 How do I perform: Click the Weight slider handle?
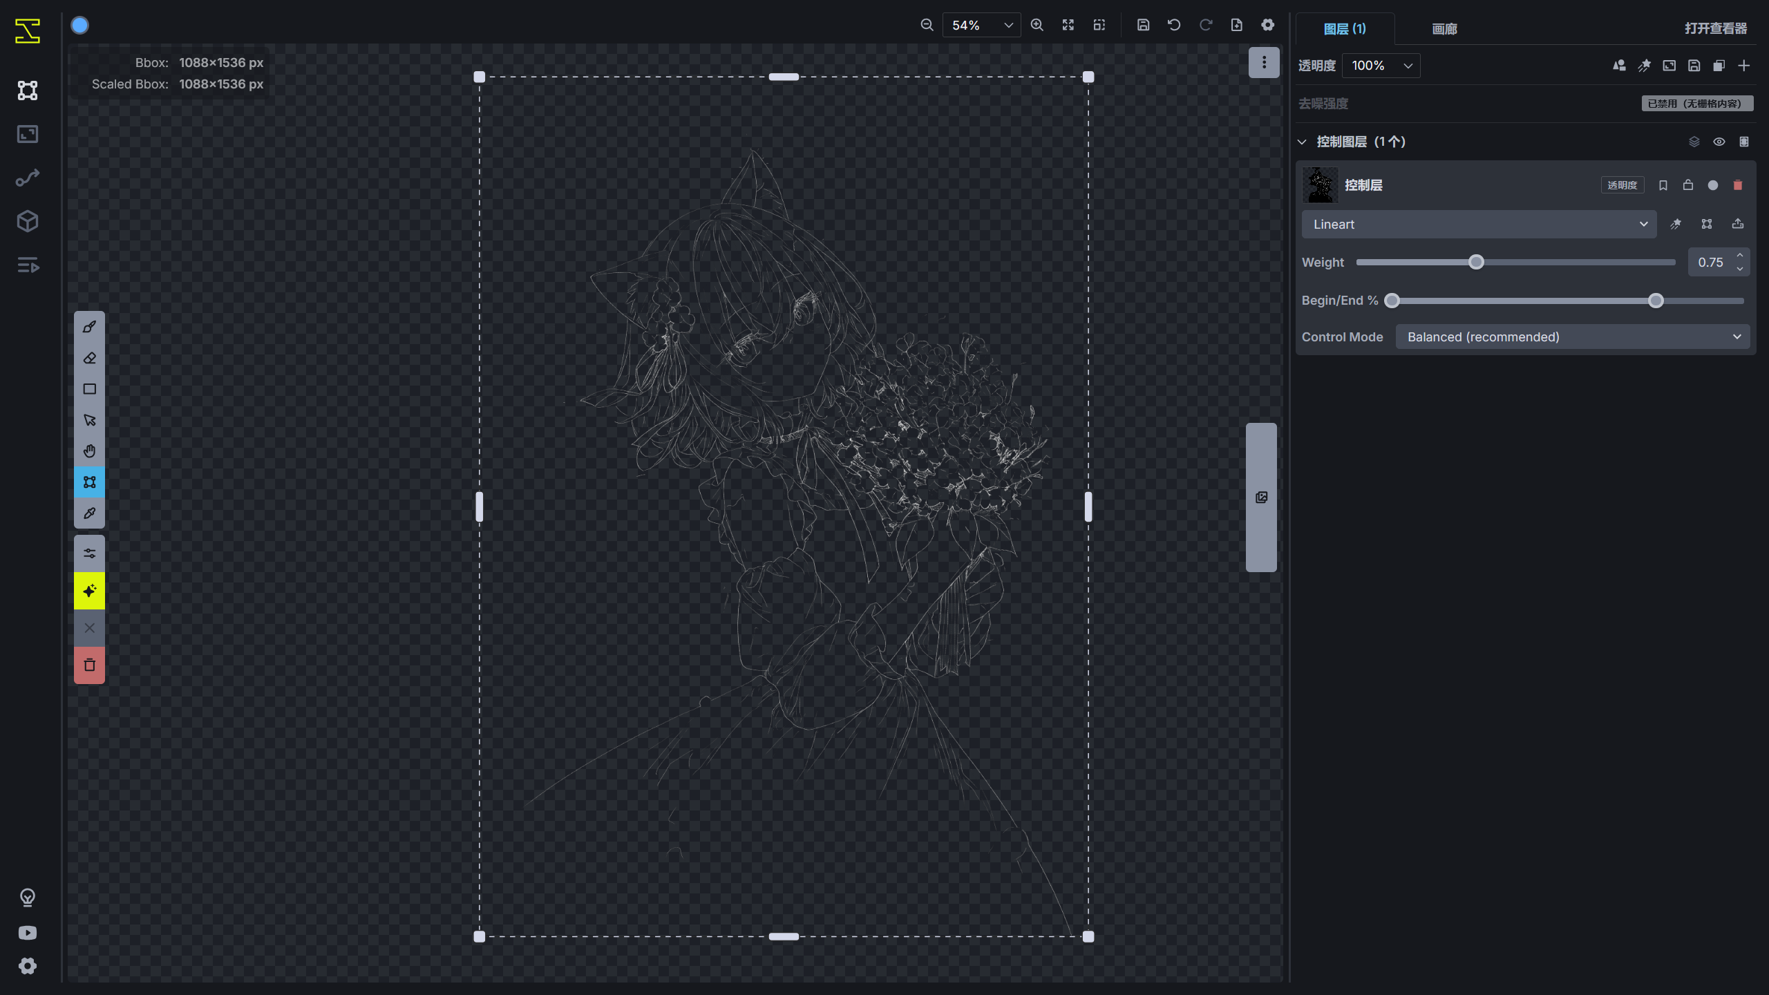(1476, 263)
